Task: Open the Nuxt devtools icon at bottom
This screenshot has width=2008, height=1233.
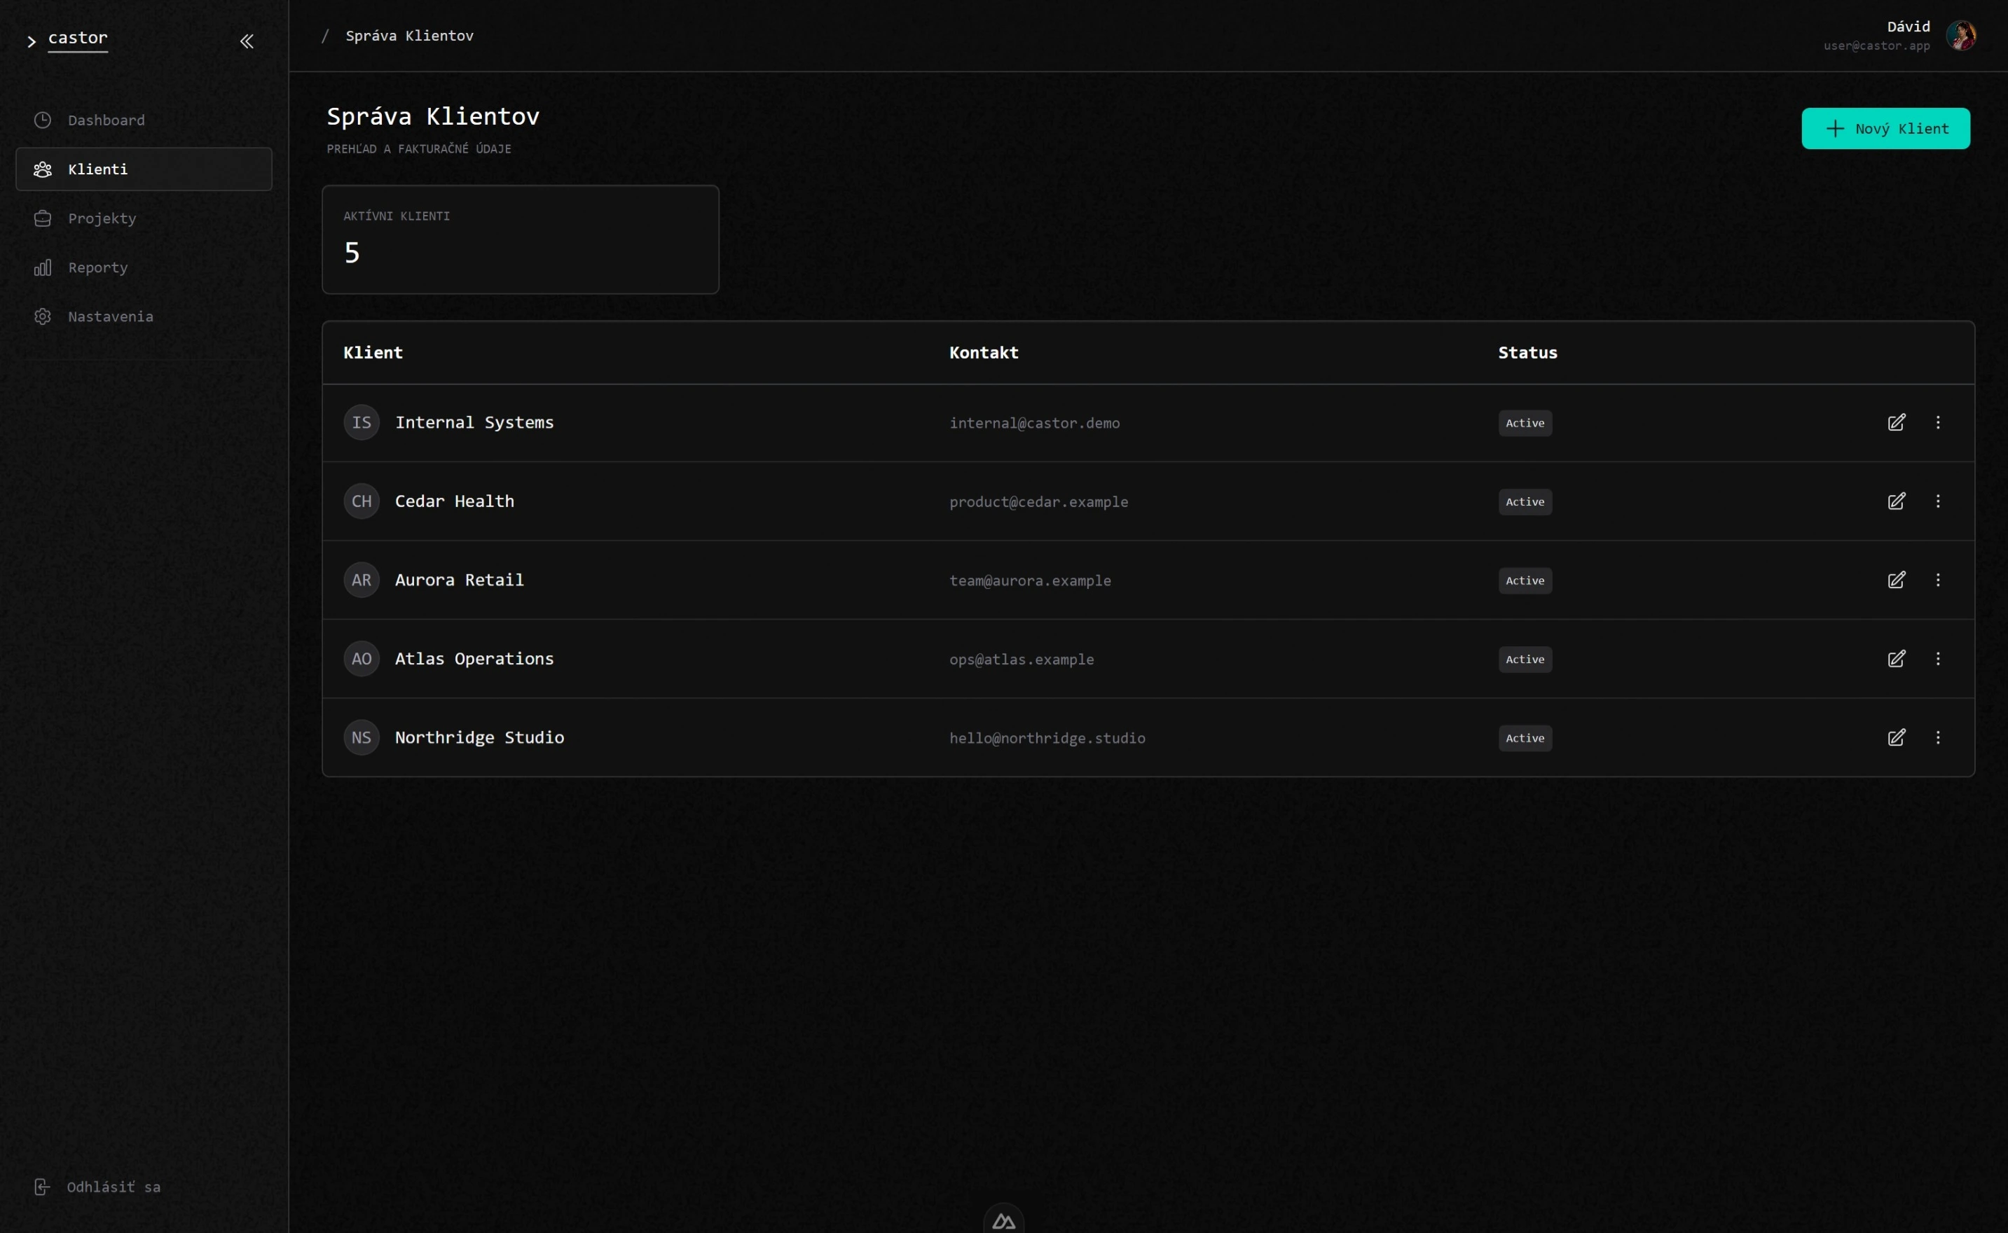Action: pos(1003,1220)
